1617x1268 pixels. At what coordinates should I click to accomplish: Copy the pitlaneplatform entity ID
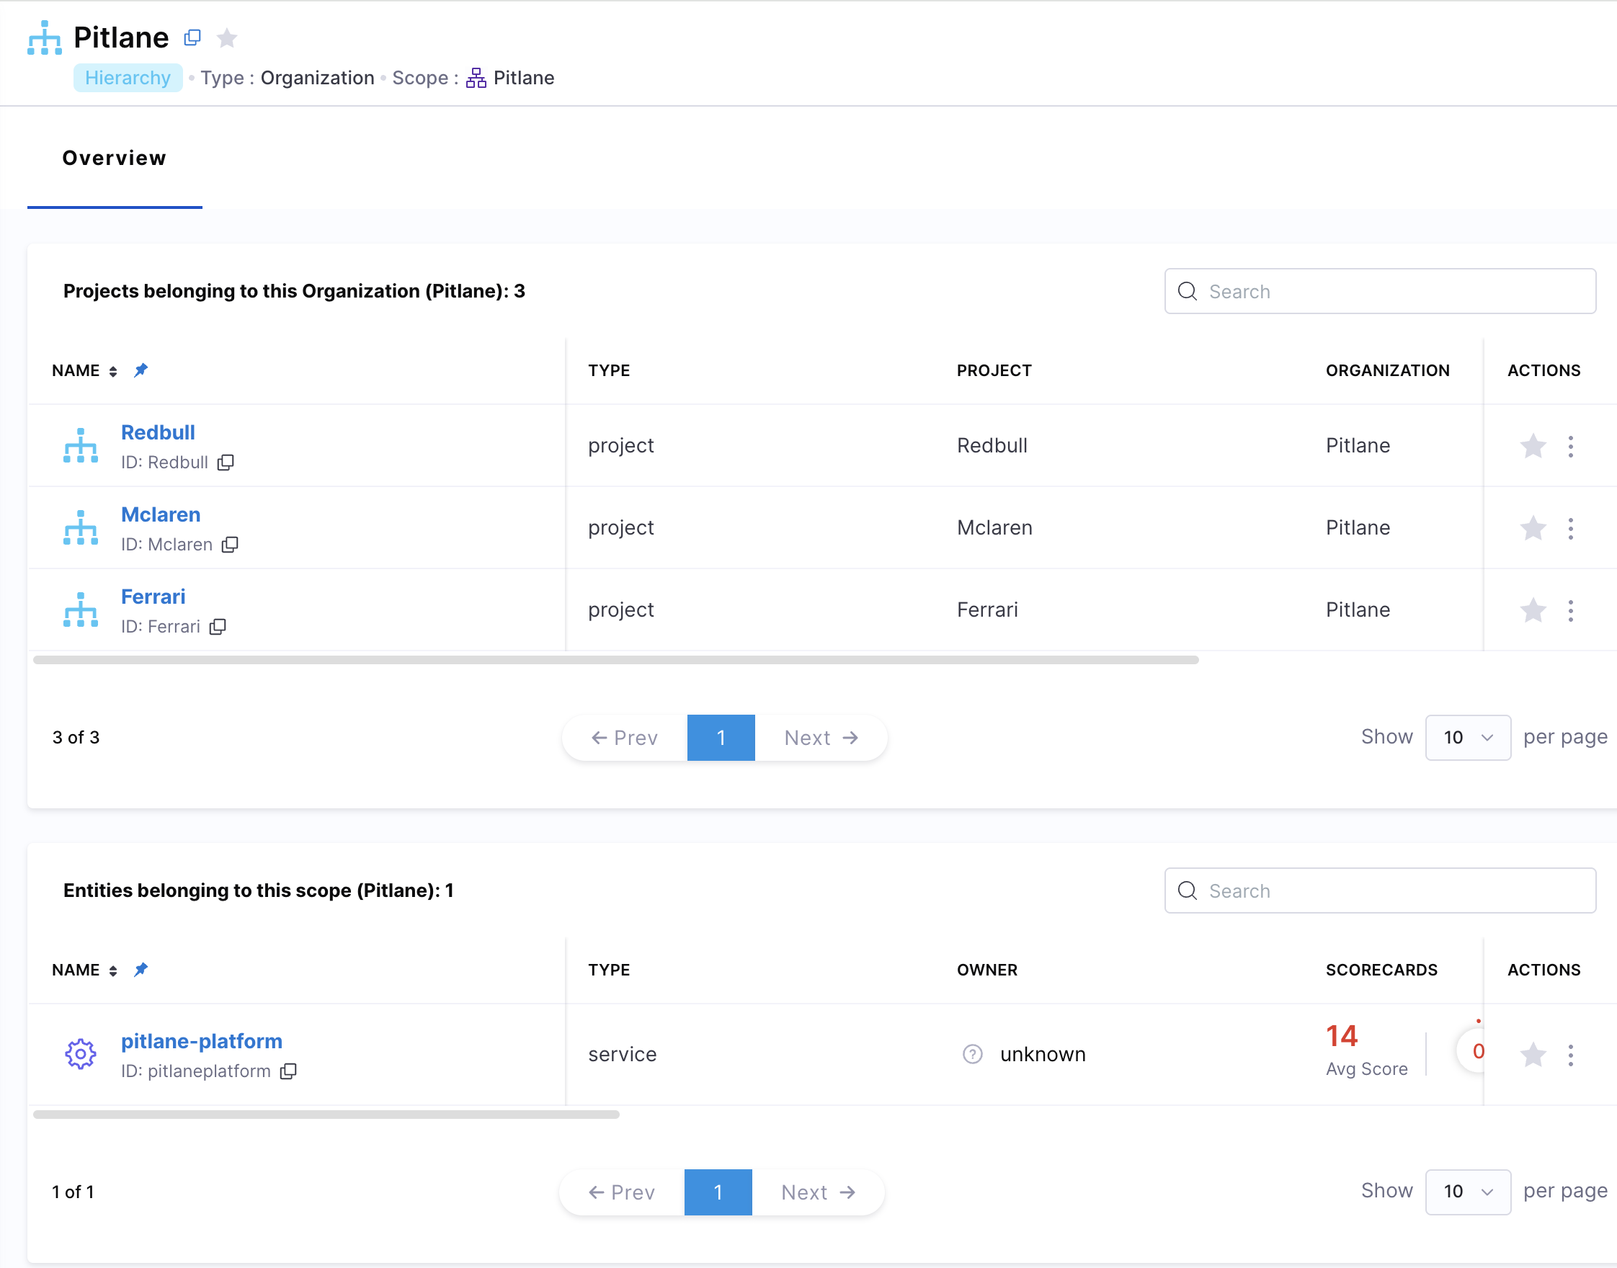[x=288, y=1071]
